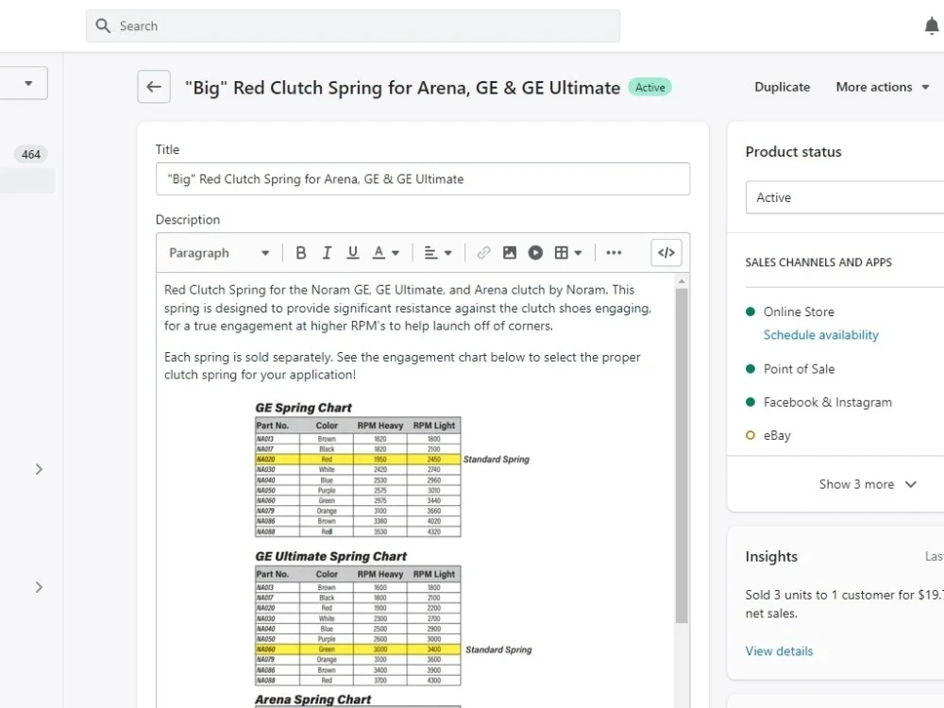Click the insert video icon
Screen dimensions: 944x708
pyautogui.click(x=535, y=253)
